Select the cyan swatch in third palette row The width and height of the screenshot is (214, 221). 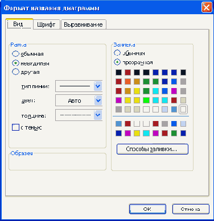click(x=155, y=91)
